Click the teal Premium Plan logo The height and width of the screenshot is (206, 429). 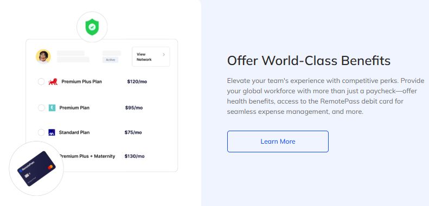(52, 108)
